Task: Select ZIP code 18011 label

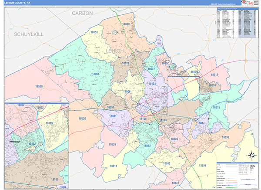Action: tap(114, 166)
